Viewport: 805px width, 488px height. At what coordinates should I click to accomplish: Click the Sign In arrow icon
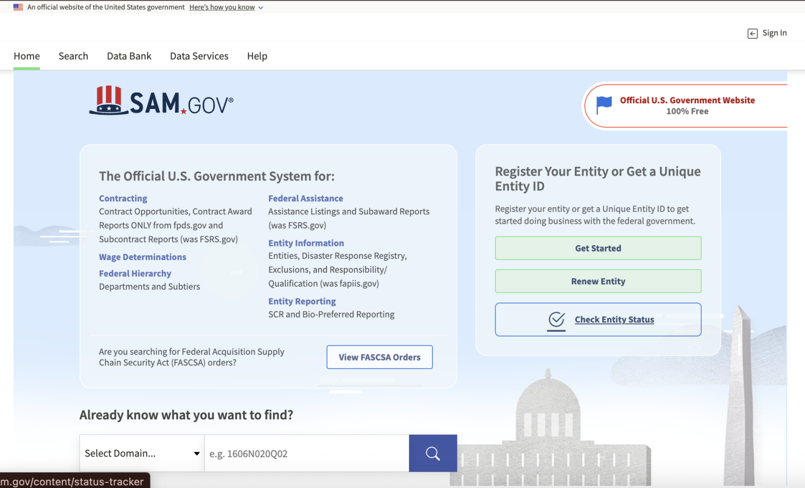pyautogui.click(x=753, y=34)
